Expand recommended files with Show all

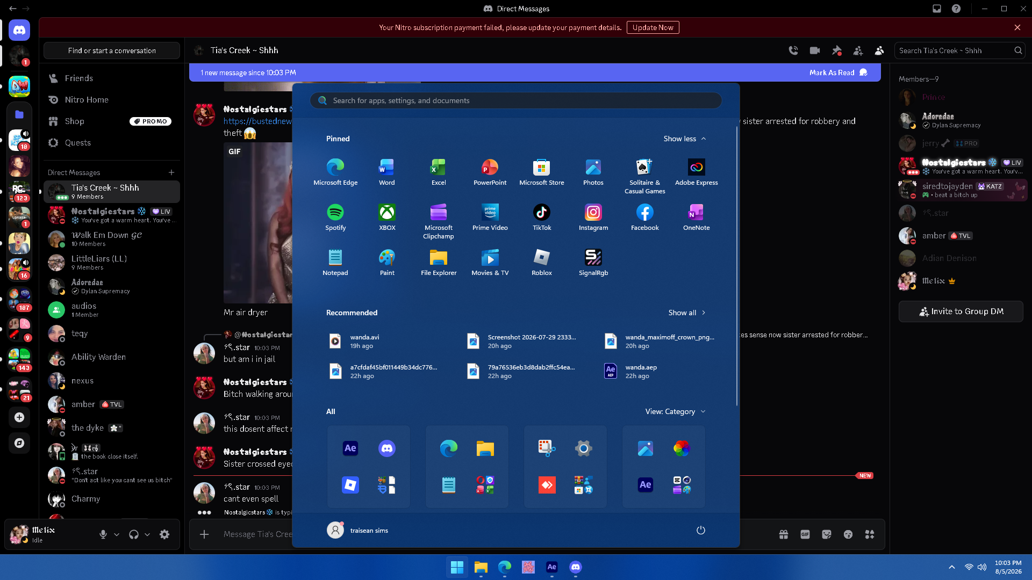coord(687,313)
